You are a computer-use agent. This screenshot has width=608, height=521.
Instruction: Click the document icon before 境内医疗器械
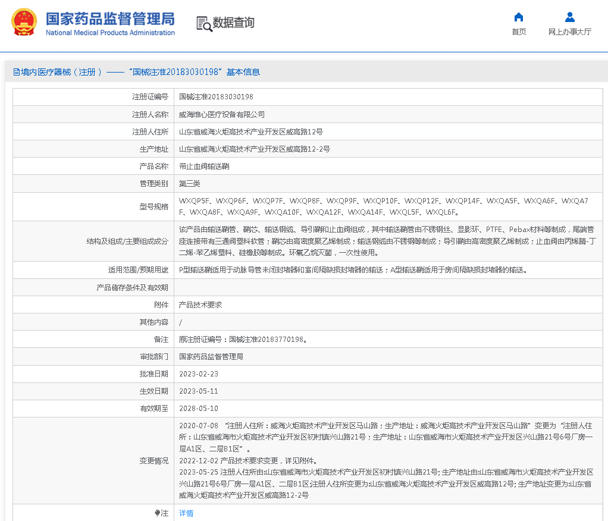click(16, 72)
